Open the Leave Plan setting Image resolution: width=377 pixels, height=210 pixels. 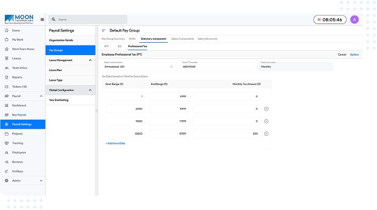70,70
